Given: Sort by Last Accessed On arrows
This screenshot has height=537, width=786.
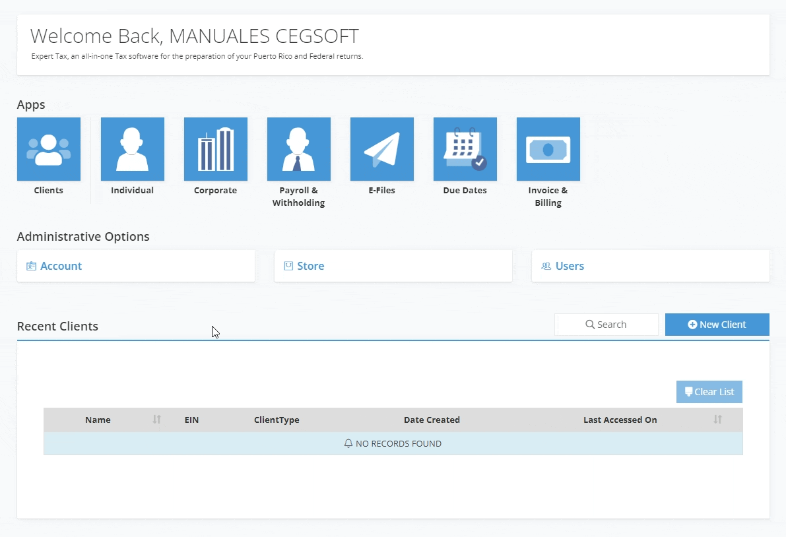Looking at the screenshot, I should tap(717, 420).
